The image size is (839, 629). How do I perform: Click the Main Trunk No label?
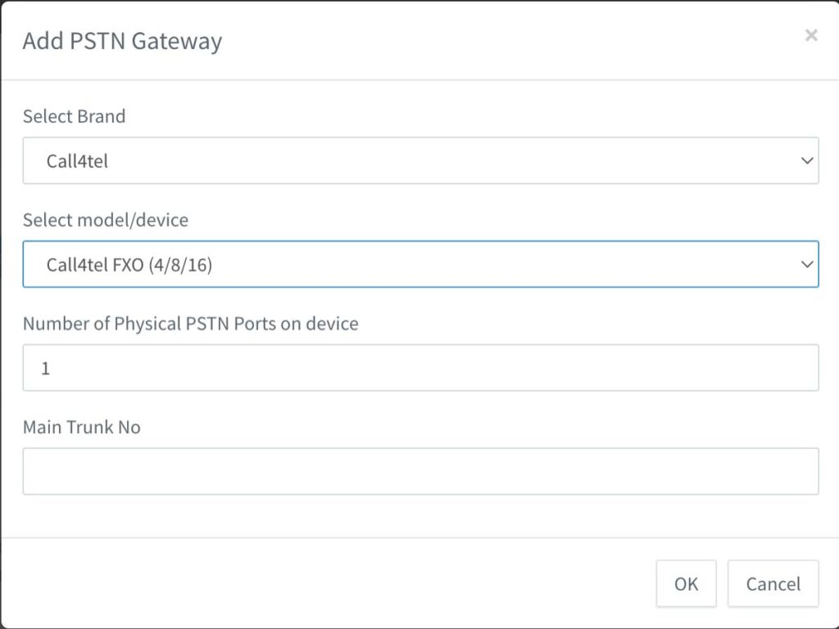click(81, 427)
